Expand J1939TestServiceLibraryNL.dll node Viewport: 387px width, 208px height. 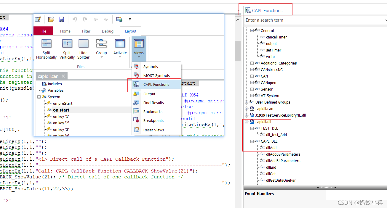click(247, 115)
